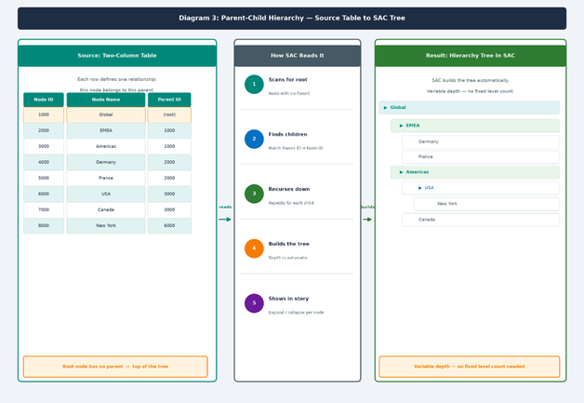
Task: Click the Shows in story step title
Action: click(288, 299)
